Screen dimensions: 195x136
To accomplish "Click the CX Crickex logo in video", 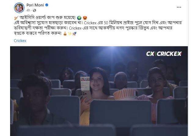I will (x=164, y=54).
